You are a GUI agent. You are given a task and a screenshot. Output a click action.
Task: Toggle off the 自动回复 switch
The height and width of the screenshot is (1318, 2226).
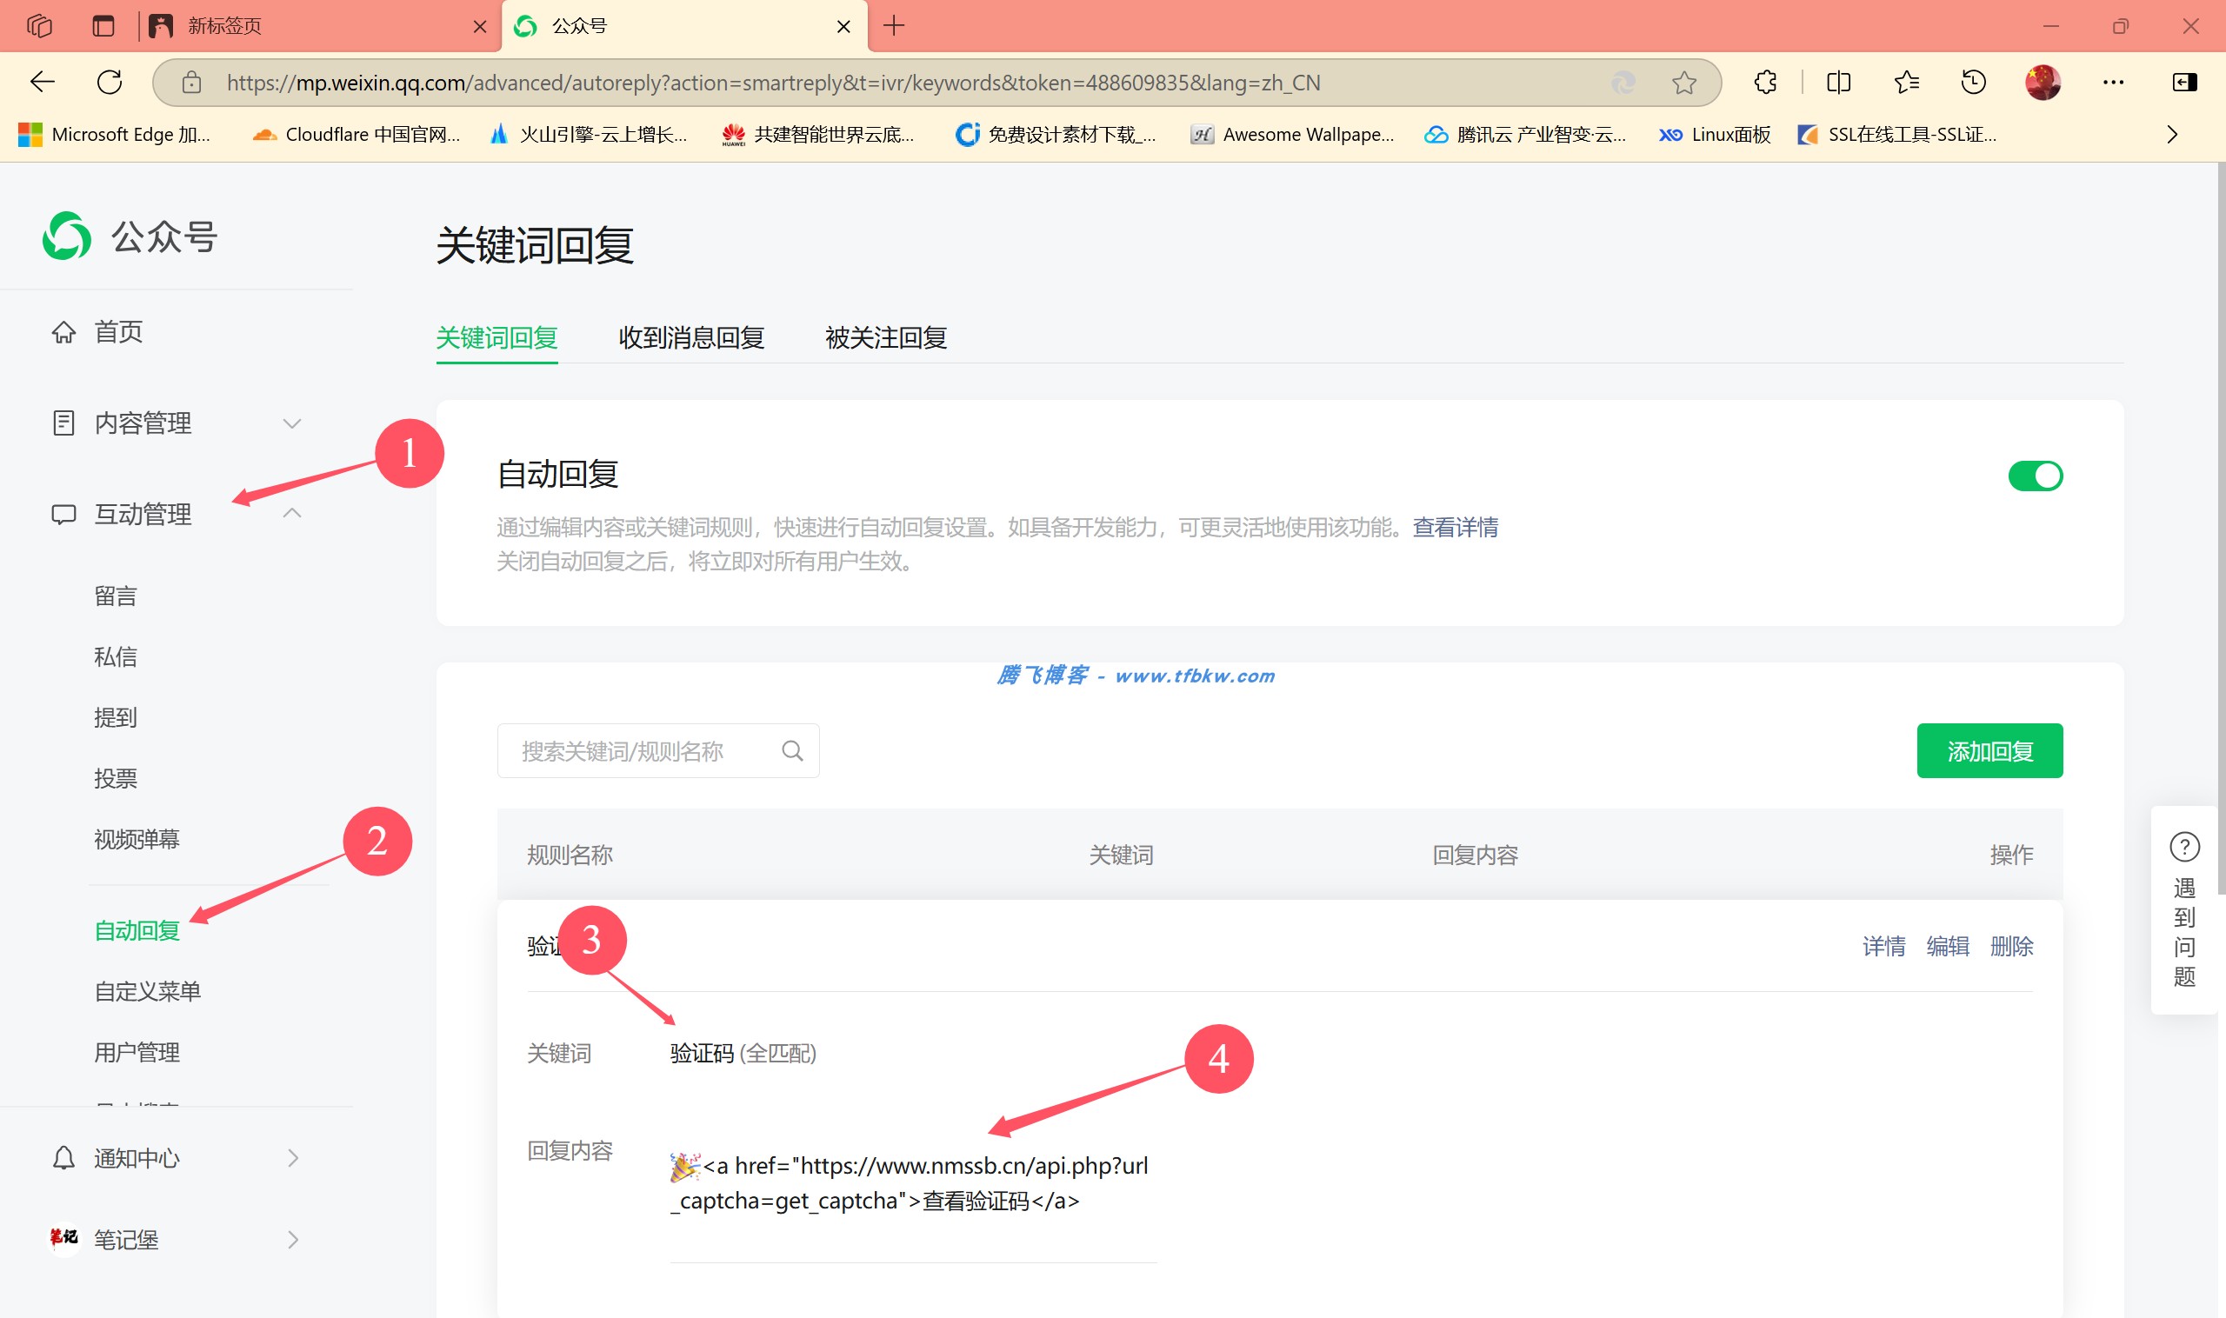point(2036,476)
